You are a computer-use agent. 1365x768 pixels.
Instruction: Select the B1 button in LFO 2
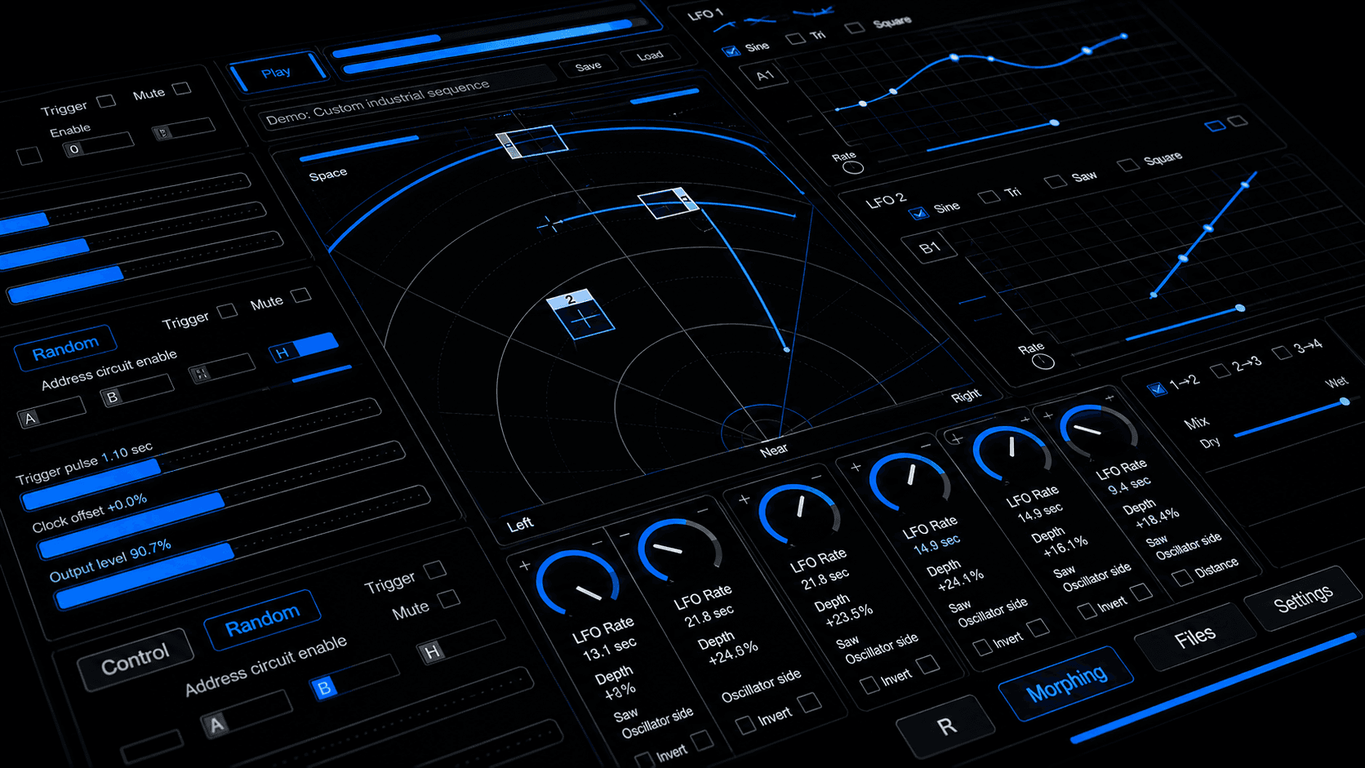tap(930, 248)
